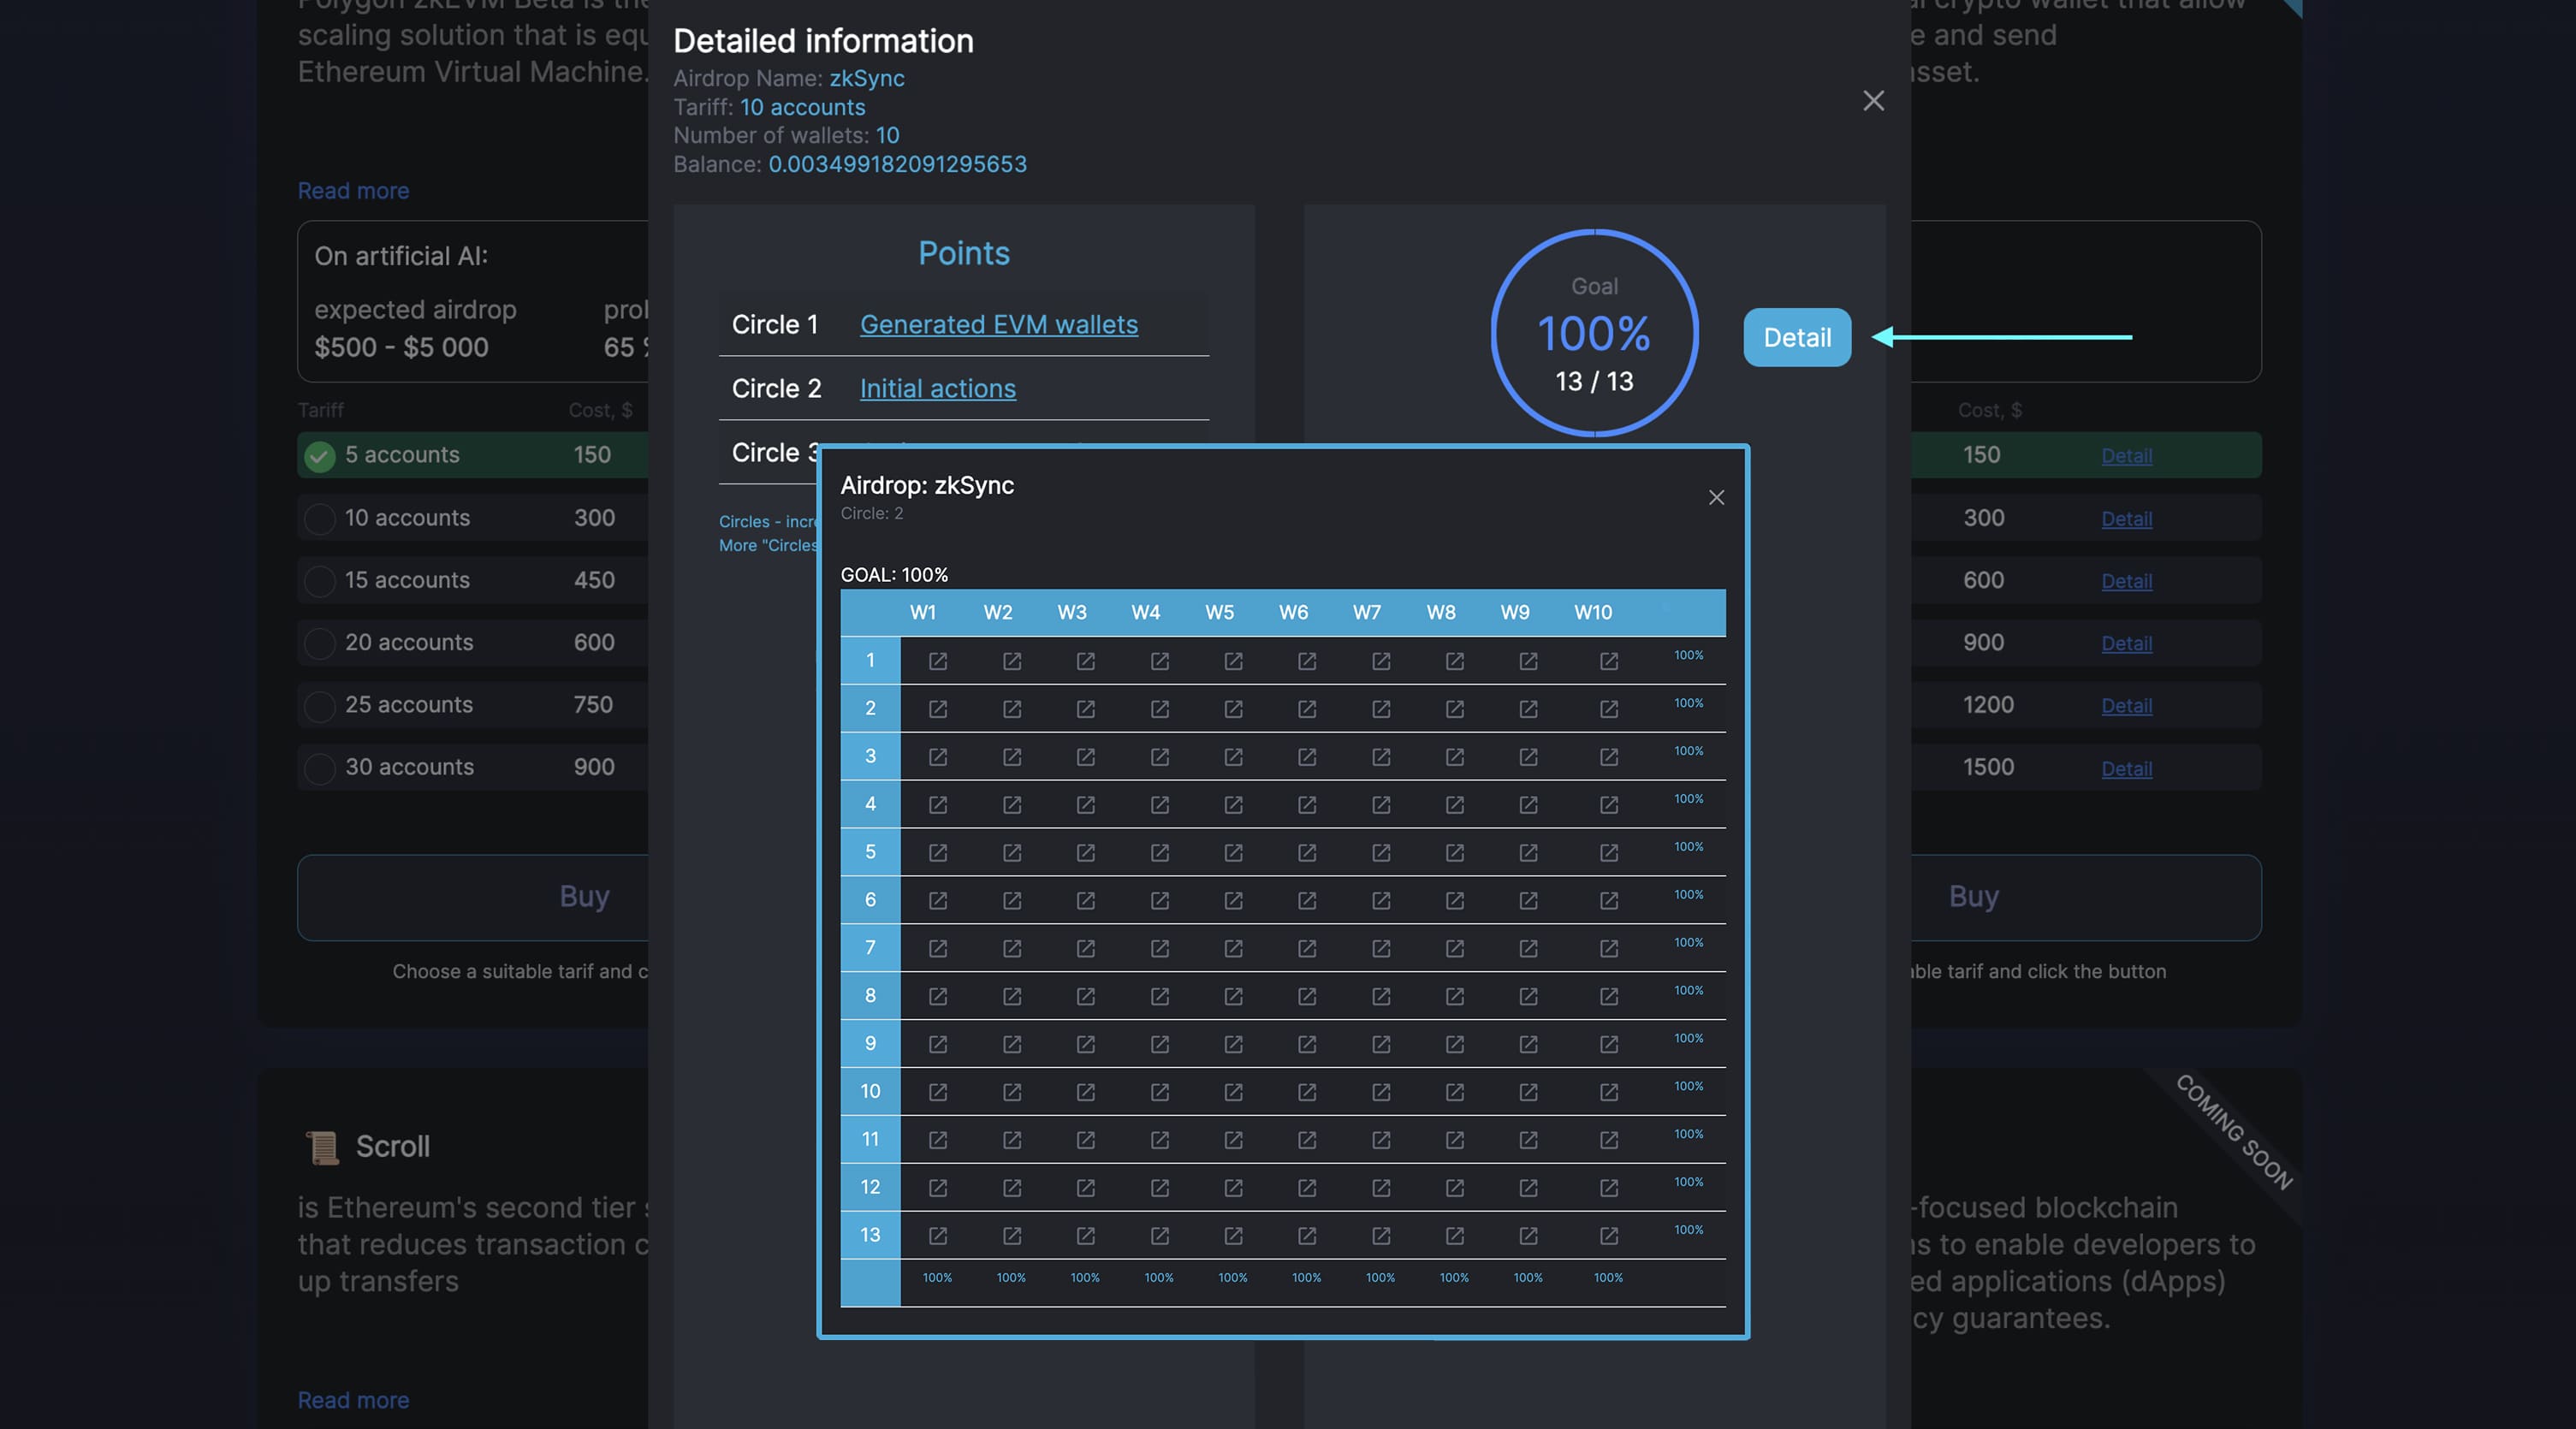Open external link icon for W5 row 3
Viewport: 2576px width, 1429px height.
(x=1233, y=757)
